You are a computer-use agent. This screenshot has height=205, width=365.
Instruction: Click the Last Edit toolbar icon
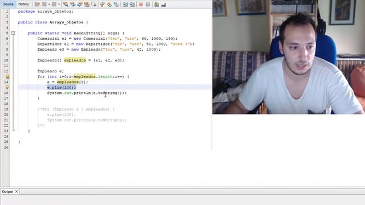tap(37, 4)
